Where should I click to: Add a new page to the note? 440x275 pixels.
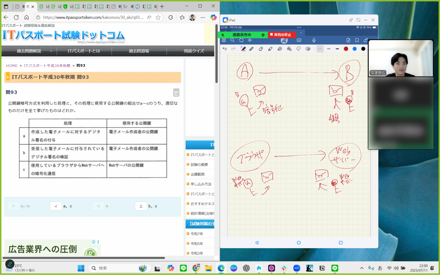pos(348,40)
